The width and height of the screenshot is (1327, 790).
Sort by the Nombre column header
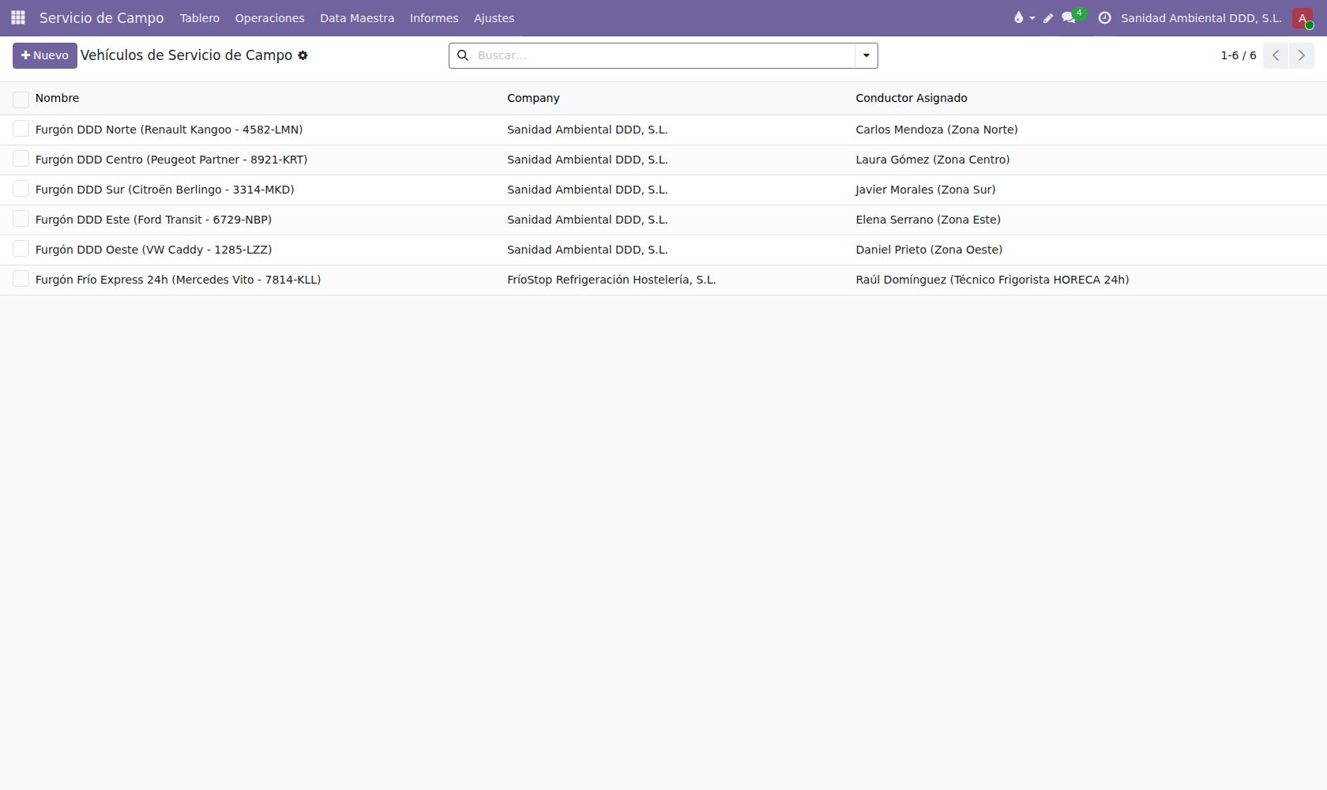point(57,98)
